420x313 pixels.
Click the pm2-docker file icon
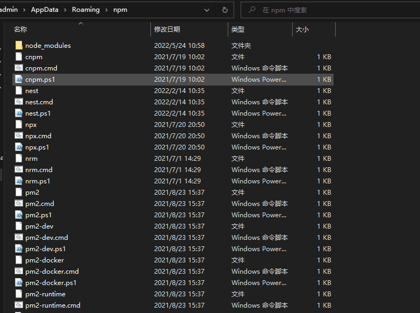point(19,260)
